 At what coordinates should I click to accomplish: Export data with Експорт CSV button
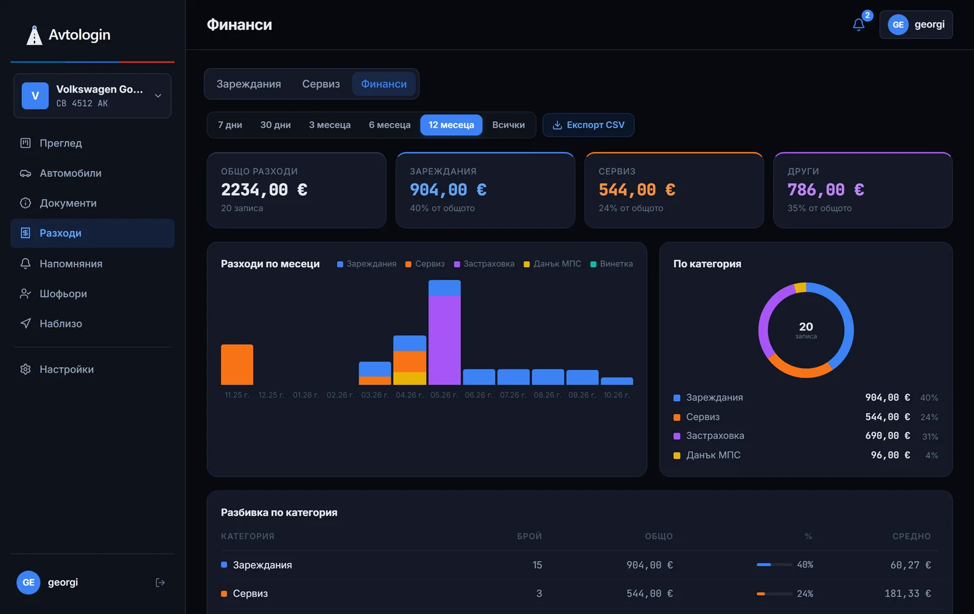pos(588,125)
